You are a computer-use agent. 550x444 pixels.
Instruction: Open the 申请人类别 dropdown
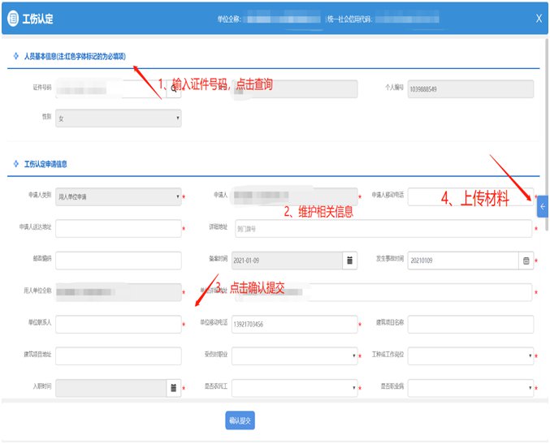(118, 196)
